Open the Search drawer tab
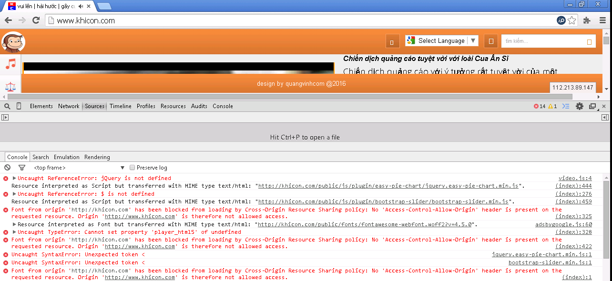 [x=41, y=157]
